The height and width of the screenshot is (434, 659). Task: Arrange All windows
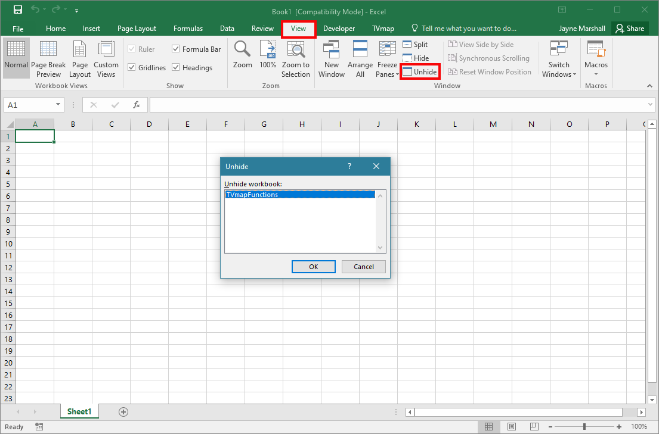(360, 58)
